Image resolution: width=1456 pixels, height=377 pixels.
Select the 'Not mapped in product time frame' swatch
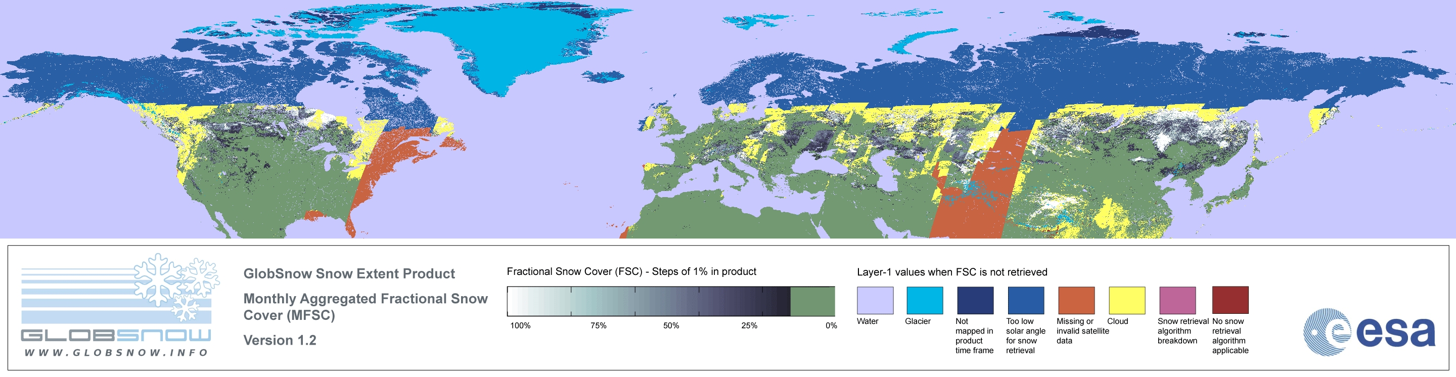click(x=975, y=300)
